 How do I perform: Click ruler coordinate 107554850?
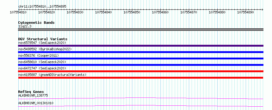pos(132,12)
